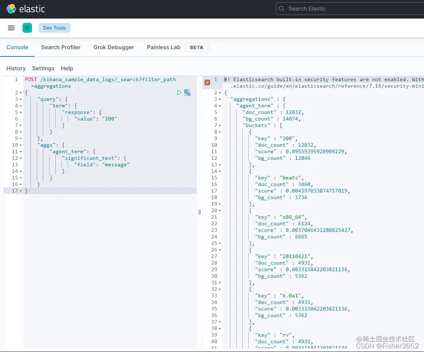Fold "aggregations" in response at line 3
Image resolution: width=424 pixels, height=352 pixels.
[220, 99]
